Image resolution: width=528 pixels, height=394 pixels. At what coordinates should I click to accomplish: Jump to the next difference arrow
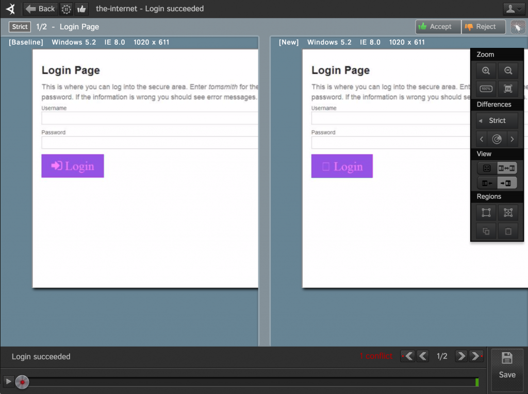point(512,139)
